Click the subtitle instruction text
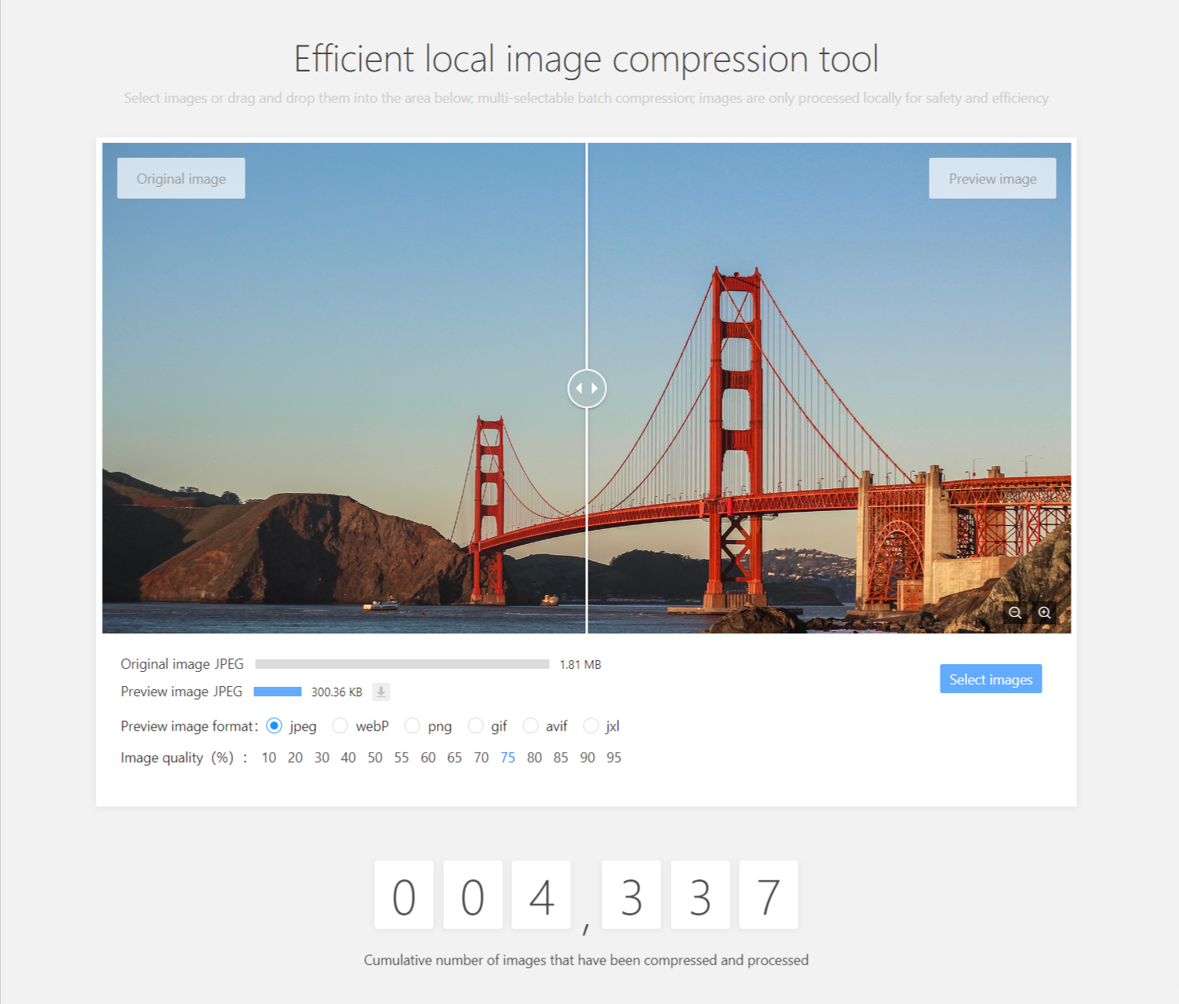This screenshot has height=1004, width=1179. [586, 98]
